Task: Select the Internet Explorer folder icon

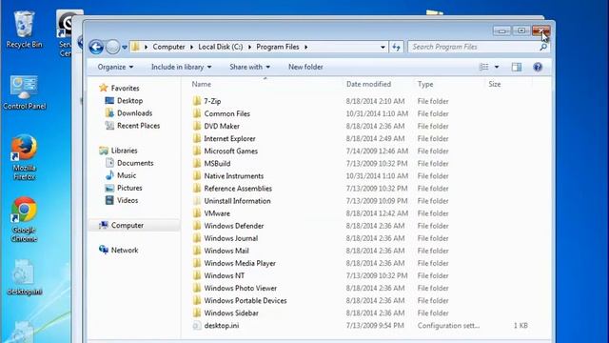Action: (197, 138)
